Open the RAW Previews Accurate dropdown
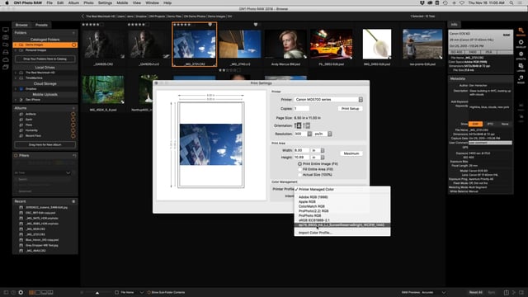This screenshot has width=528, height=297. tap(433, 293)
